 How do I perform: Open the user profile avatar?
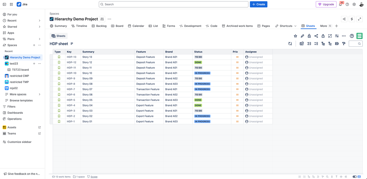click(361, 4)
